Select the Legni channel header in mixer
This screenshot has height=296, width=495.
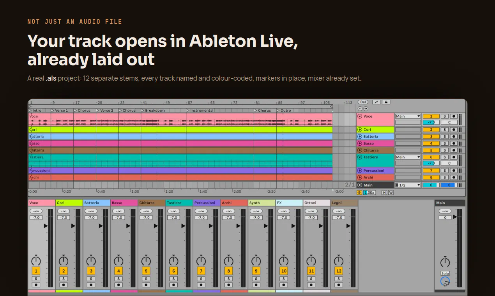(x=344, y=203)
